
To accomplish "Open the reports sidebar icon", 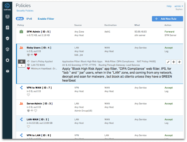I will [7, 28].
